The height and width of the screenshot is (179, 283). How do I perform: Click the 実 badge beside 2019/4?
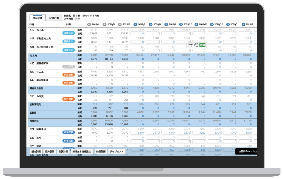pos(89,24)
